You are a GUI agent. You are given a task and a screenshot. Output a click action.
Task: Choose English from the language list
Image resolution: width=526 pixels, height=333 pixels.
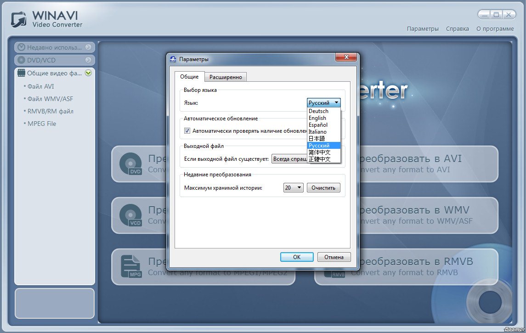pyautogui.click(x=324, y=118)
